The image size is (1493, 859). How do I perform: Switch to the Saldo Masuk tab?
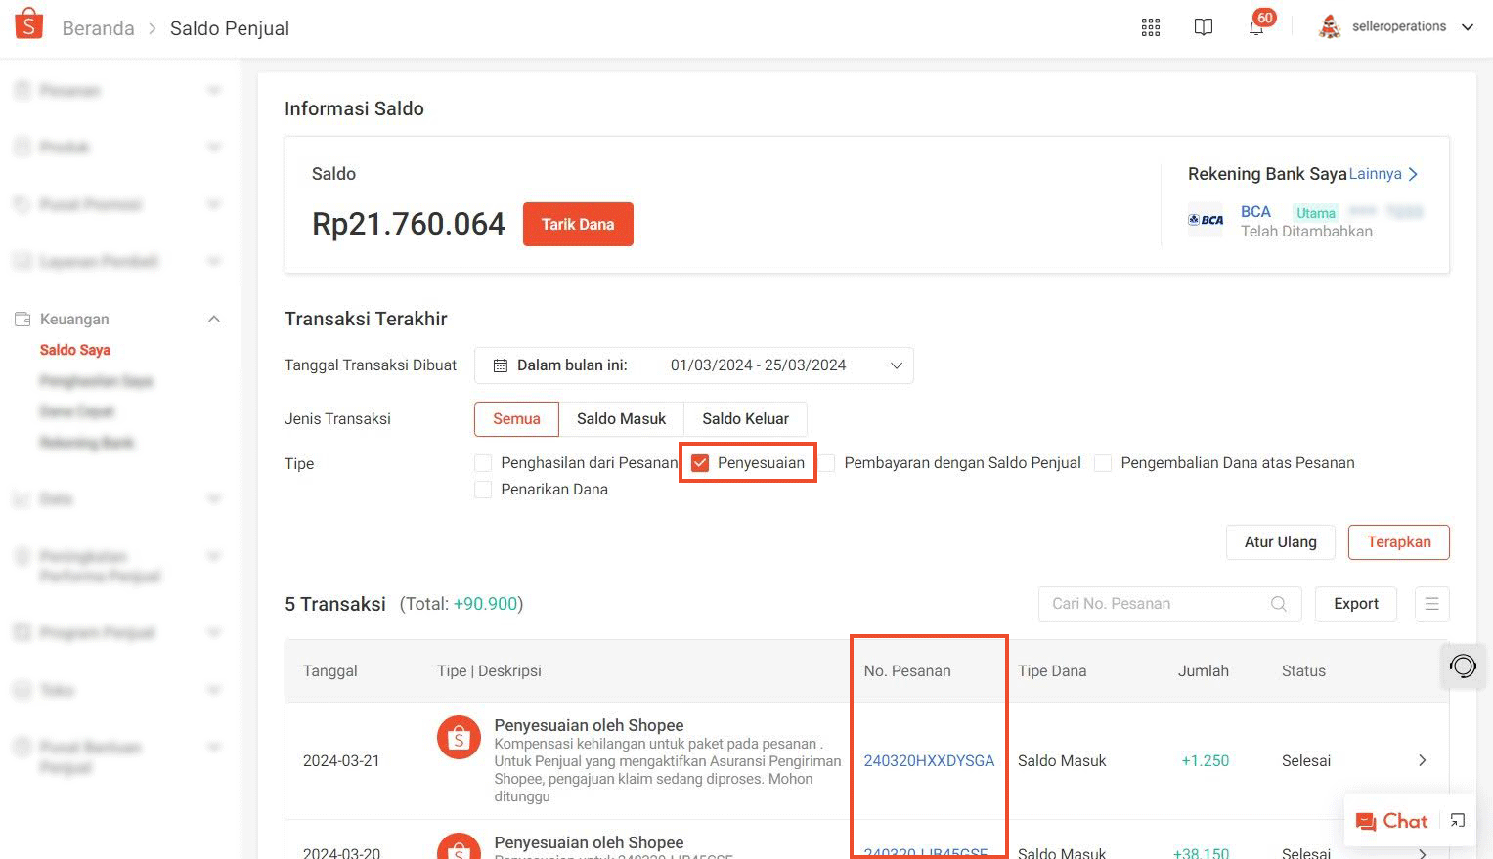(621, 419)
